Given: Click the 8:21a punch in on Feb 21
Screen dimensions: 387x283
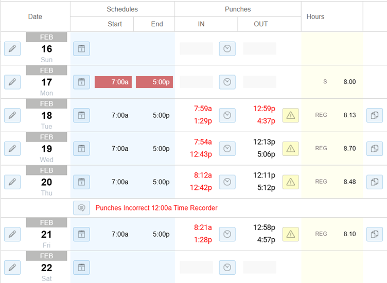Looking at the screenshot, I should pyautogui.click(x=203, y=227).
